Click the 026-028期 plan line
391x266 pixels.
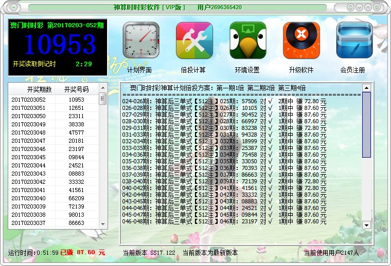click(x=224, y=108)
